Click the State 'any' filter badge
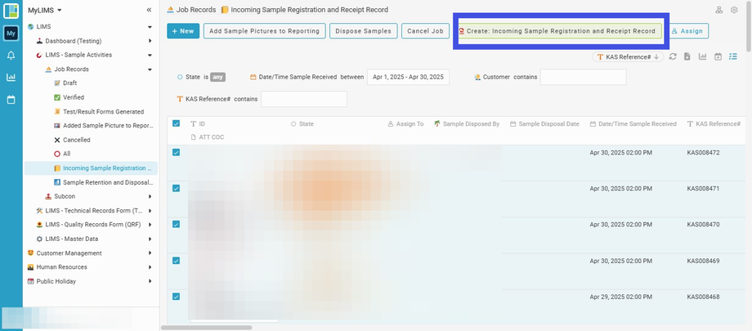This screenshot has width=752, height=331. coord(217,77)
